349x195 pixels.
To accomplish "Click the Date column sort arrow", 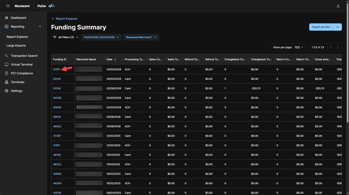I will 115,60.
